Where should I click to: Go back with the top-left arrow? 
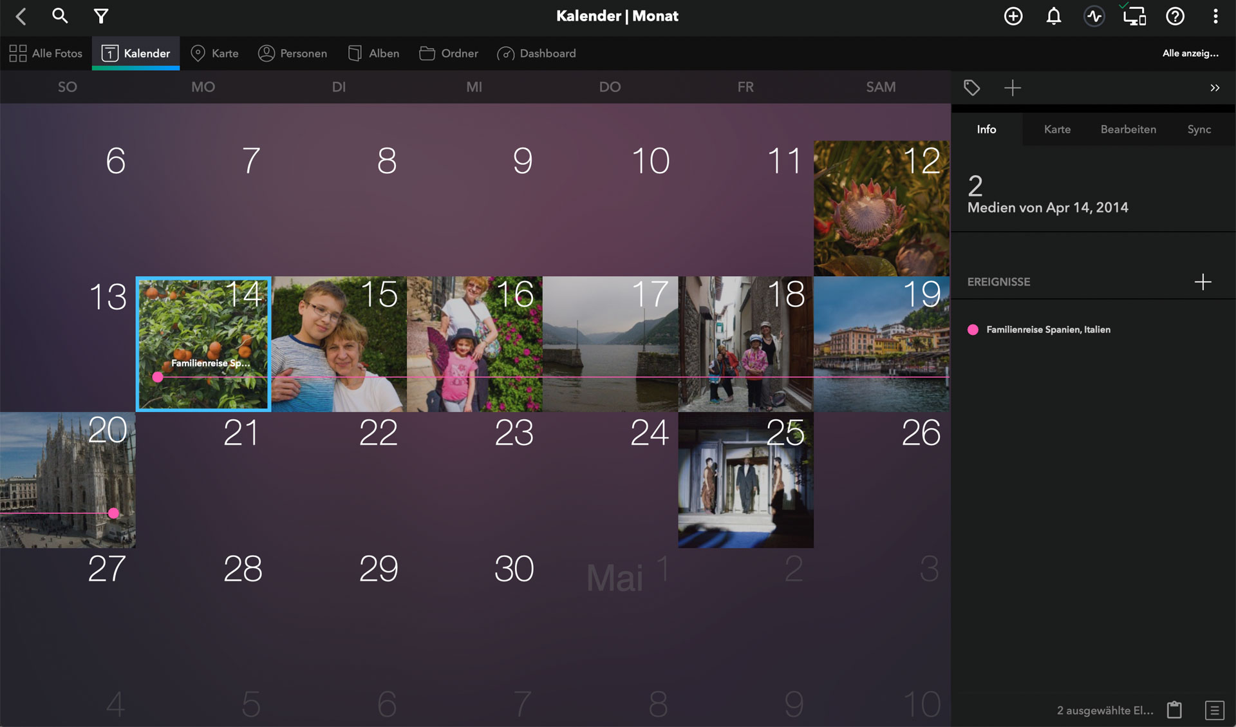21,16
